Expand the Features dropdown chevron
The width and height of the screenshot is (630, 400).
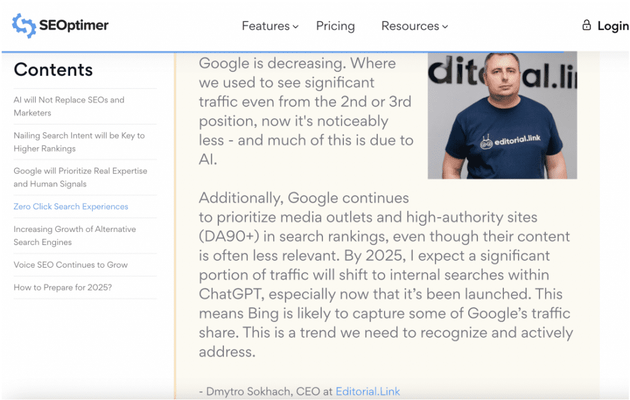[x=295, y=26]
